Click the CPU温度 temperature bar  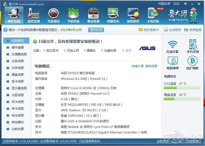pyautogui.click(x=182, y=88)
